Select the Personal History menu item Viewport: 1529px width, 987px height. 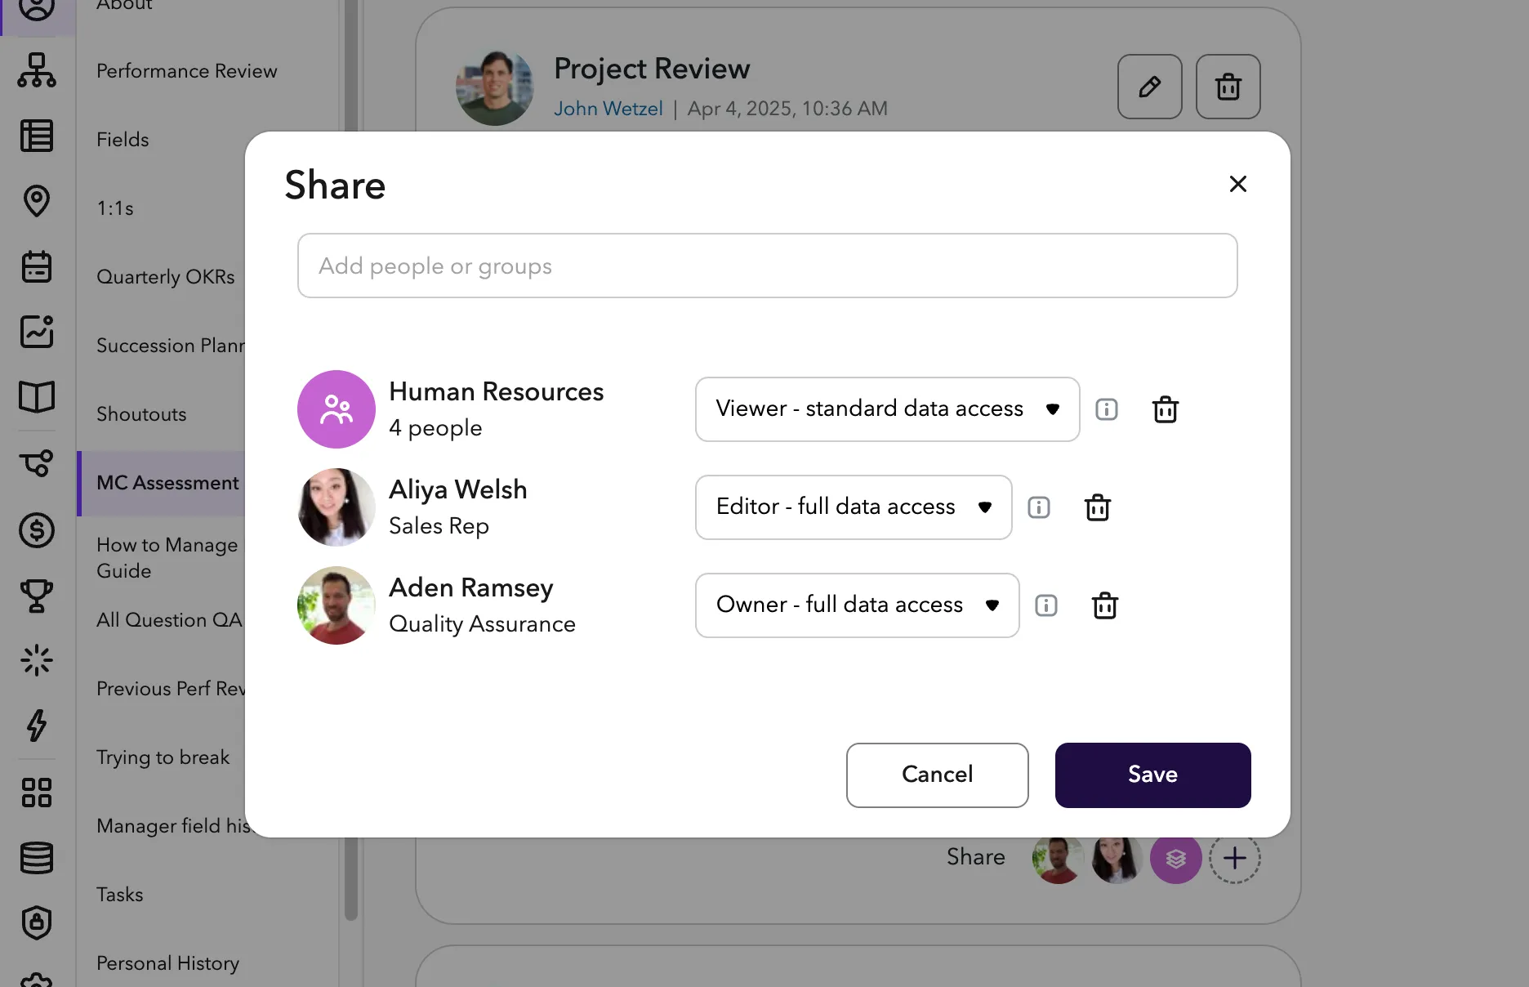click(168, 963)
